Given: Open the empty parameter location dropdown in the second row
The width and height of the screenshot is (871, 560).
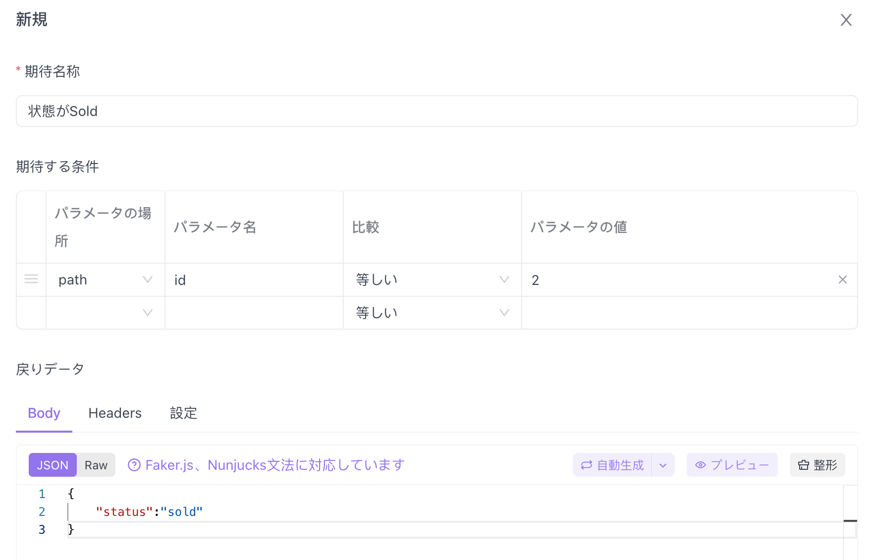Looking at the screenshot, I should [x=106, y=313].
